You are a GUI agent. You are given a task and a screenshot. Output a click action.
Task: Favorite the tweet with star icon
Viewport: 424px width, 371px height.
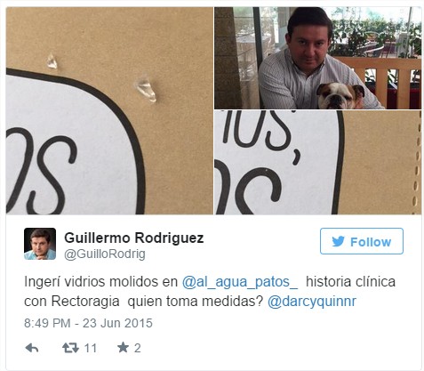123,347
